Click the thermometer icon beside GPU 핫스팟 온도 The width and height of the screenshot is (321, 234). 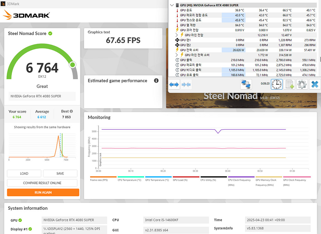coord(177,20)
